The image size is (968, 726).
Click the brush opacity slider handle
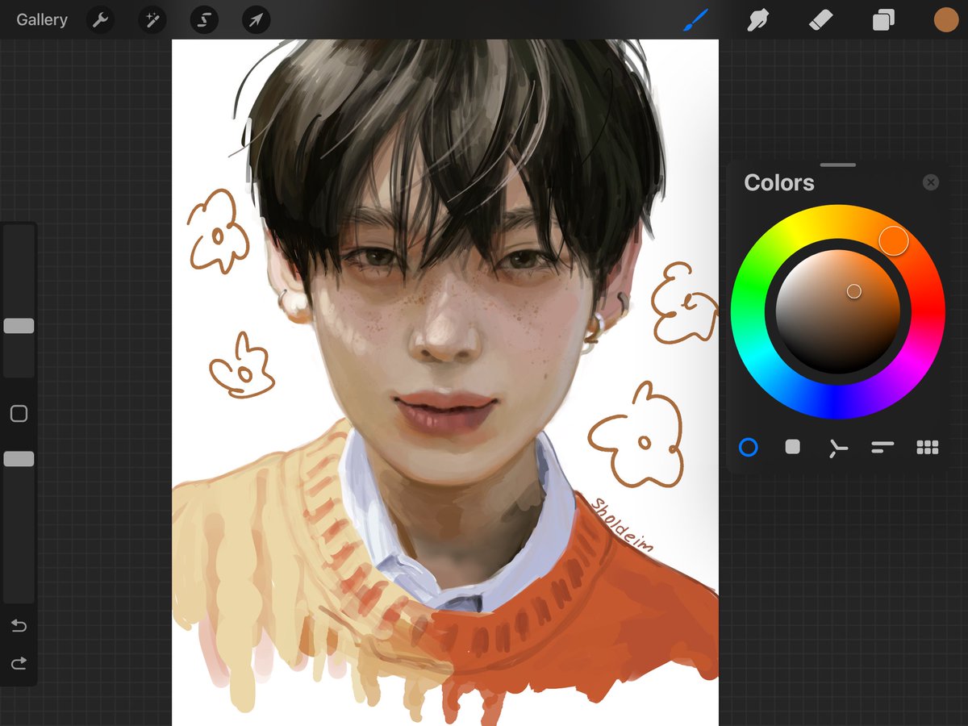click(19, 459)
